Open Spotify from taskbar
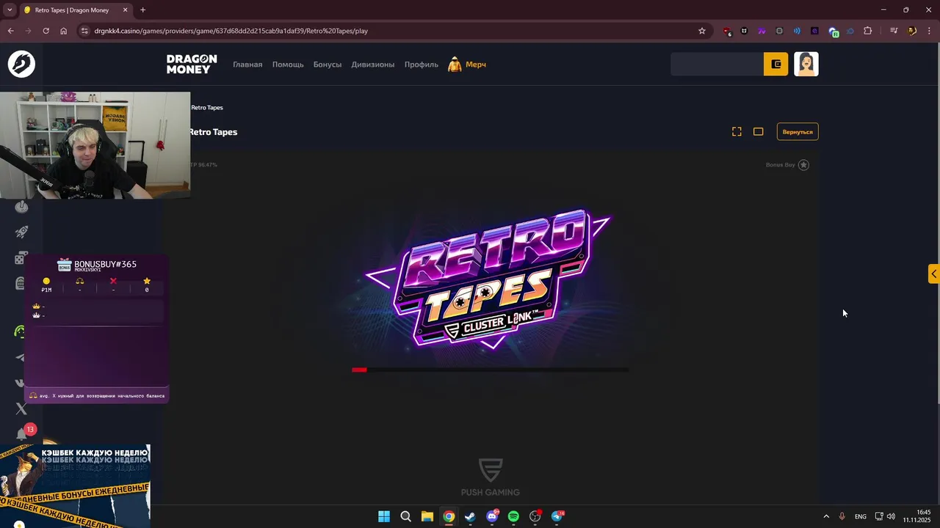This screenshot has height=528, width=940. point(513,516)
